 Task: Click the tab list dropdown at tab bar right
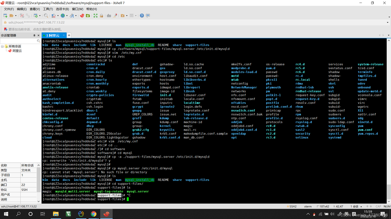(x=388, y=35)
